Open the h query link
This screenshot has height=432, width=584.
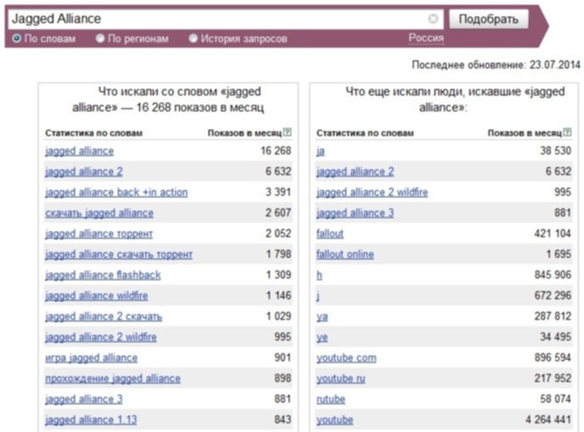click(319, 275)
